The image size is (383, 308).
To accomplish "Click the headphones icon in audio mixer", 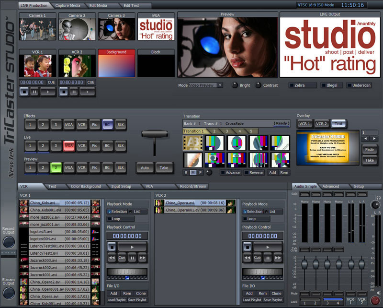I will (x=378, y=197).
